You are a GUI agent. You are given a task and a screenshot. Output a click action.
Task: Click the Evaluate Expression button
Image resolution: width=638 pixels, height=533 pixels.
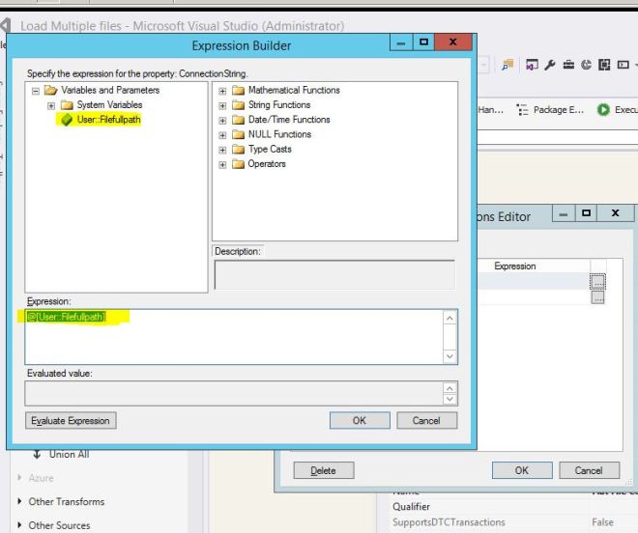[71, 421]
